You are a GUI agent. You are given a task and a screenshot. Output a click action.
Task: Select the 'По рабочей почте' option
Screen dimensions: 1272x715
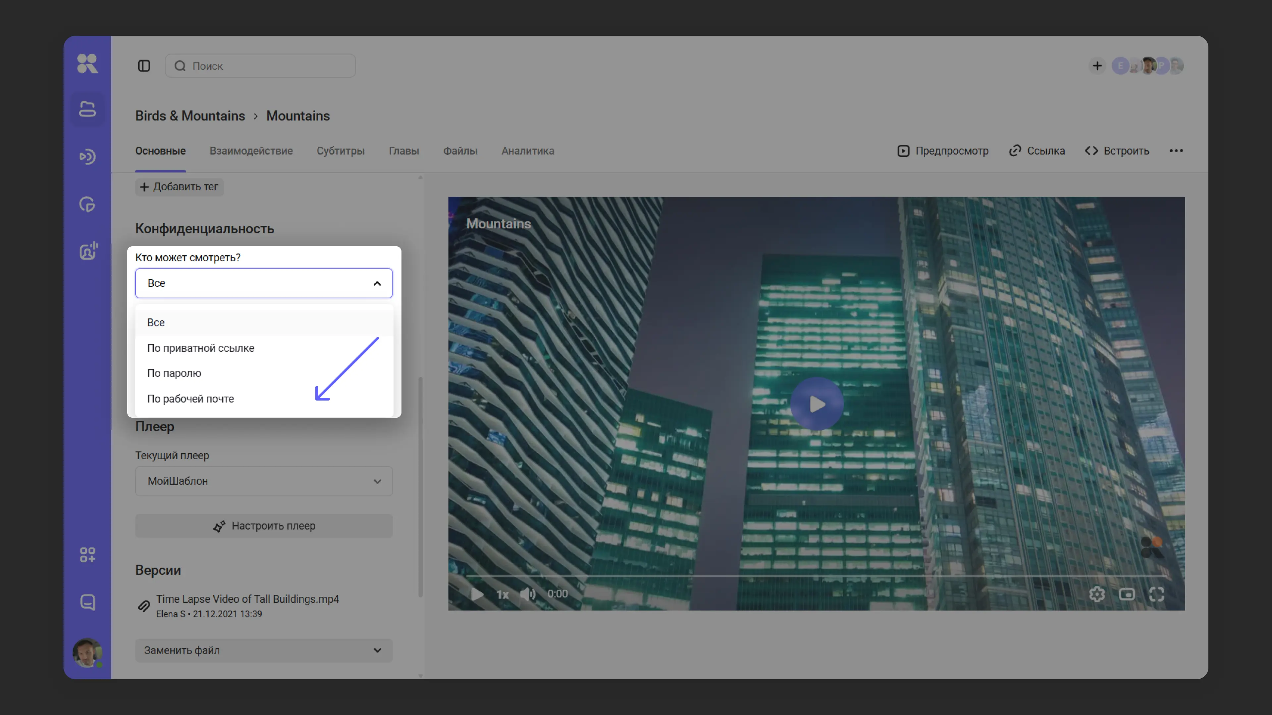(190, 399)
